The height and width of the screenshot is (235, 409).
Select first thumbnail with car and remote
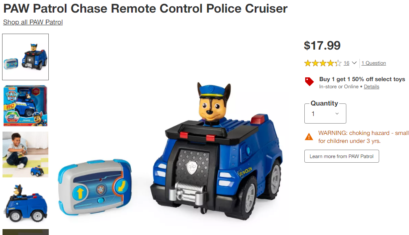(x=26, y=57)
